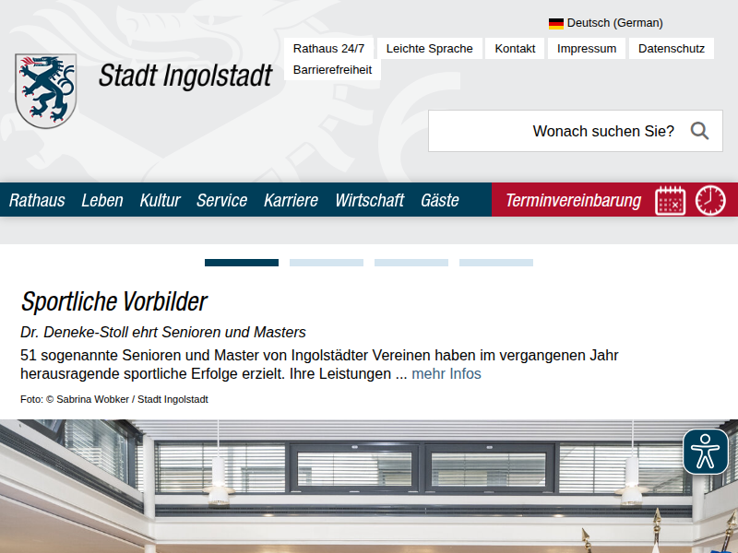Jump to the fourth carousel slide indicator
The height and width of the screenshot is (553, 738).
(496, 263)
